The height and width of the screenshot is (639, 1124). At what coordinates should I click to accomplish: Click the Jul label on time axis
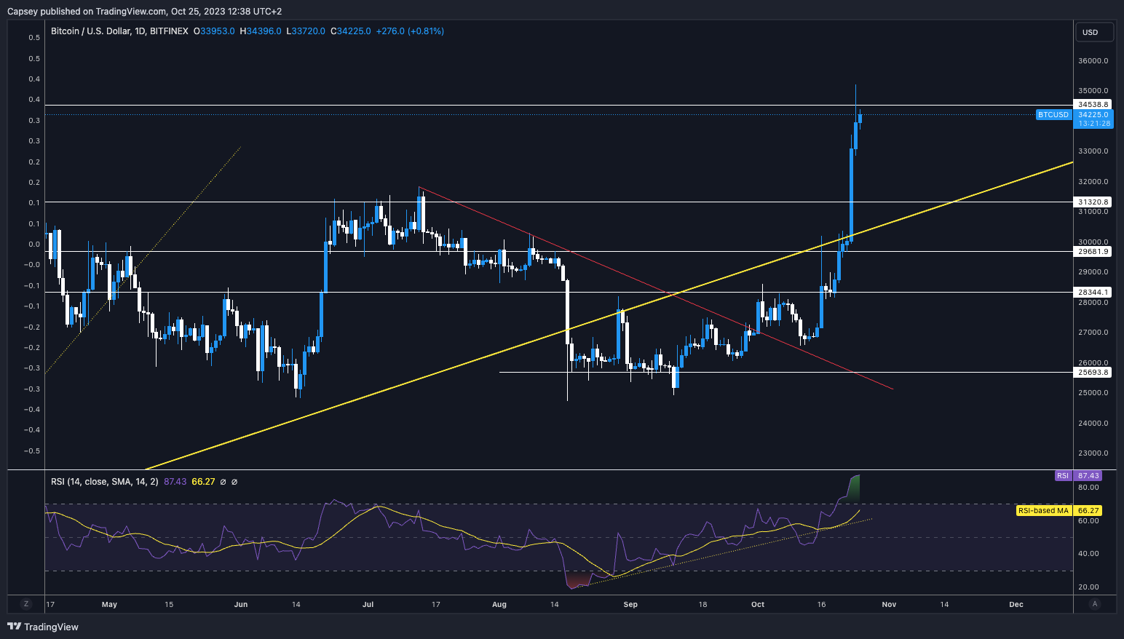point(368,605)
